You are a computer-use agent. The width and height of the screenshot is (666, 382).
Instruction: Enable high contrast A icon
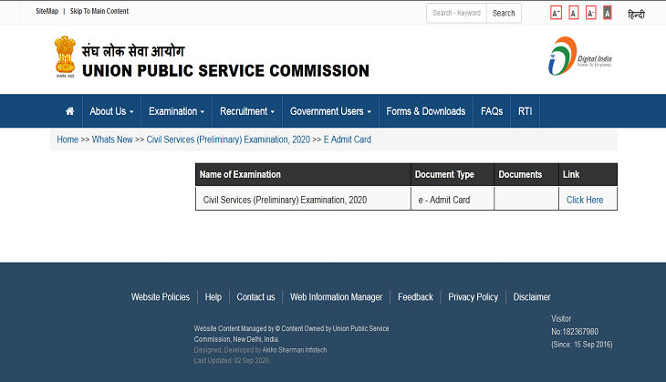(x=608, y=13)
